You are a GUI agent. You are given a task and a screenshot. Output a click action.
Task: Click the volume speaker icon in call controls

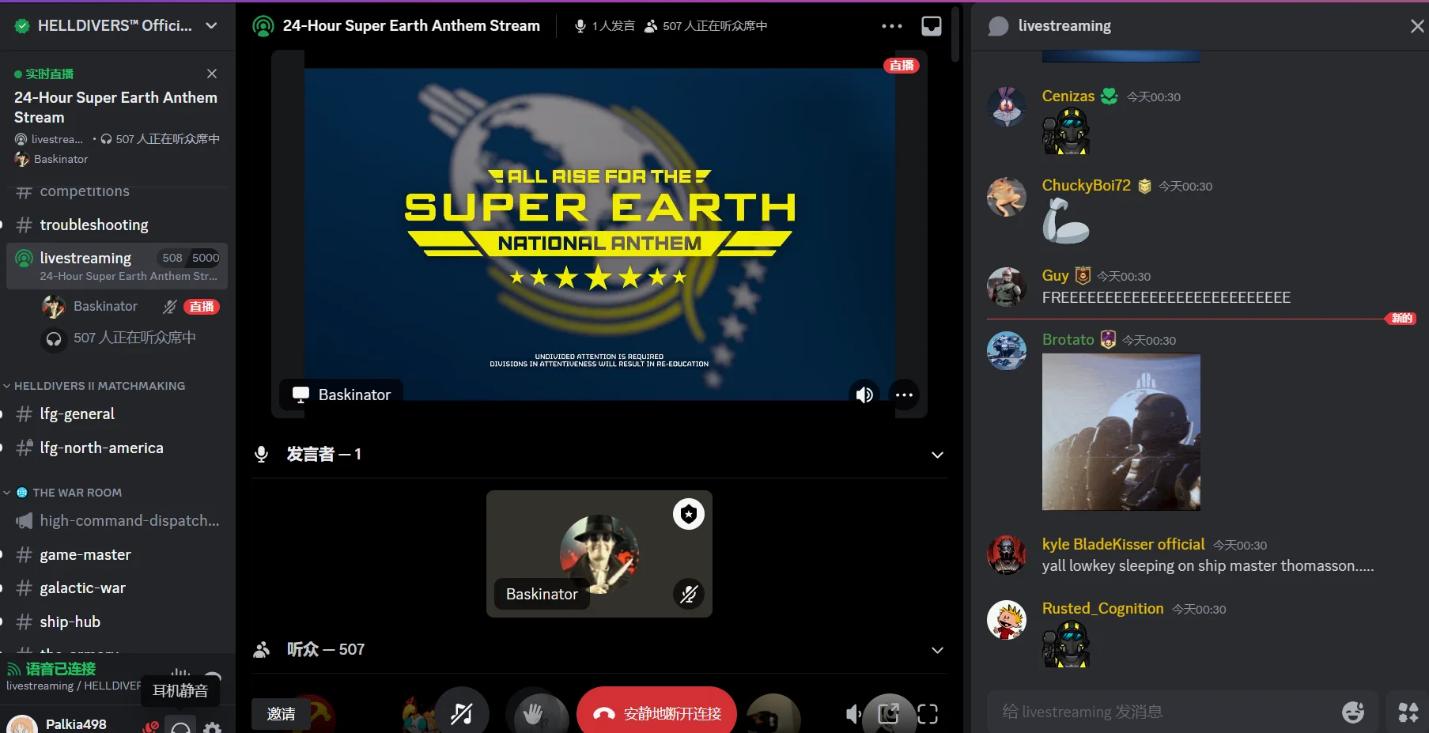point(853,715)
